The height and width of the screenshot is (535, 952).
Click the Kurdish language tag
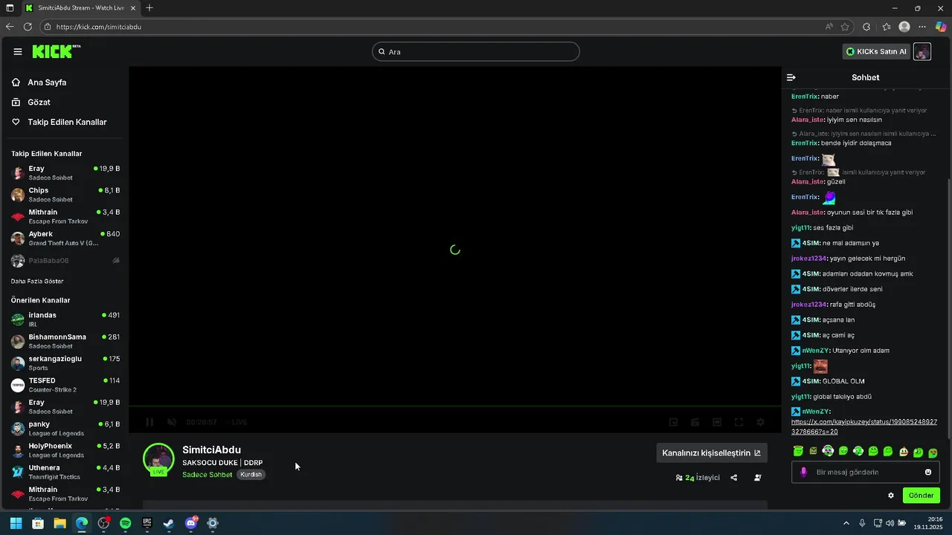click(251, 474)
